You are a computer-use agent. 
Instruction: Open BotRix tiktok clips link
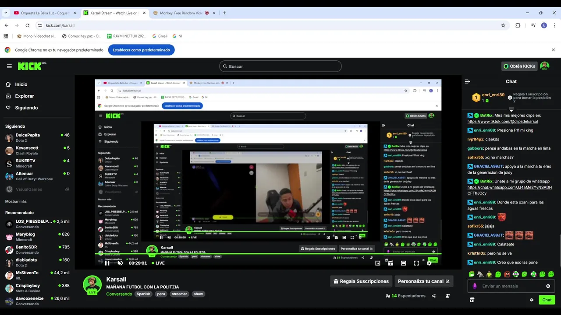point(502,122)
